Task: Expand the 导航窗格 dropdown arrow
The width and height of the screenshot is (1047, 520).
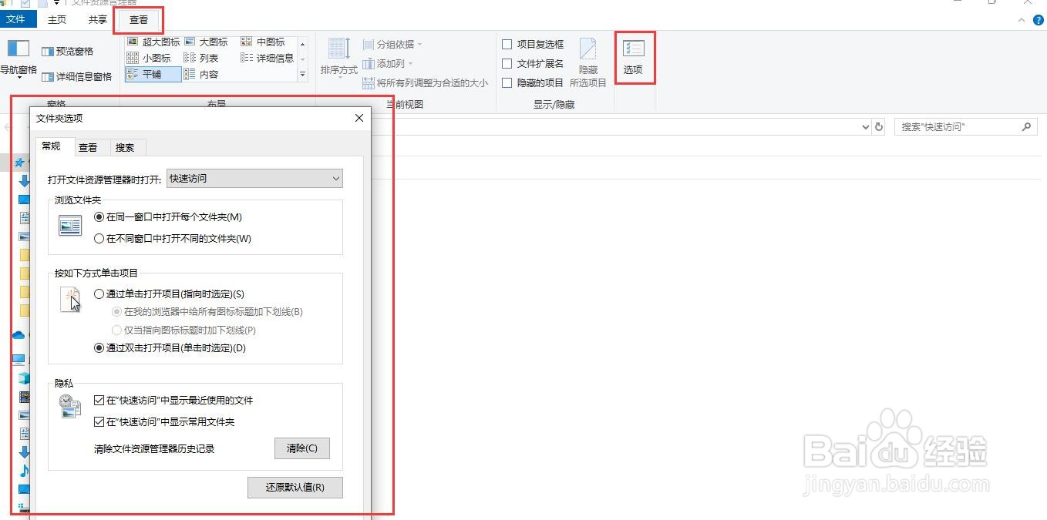Action: pos(19,78)
